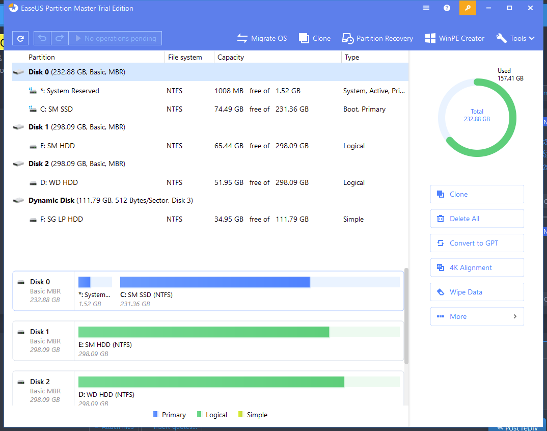
Task: Click the C: SM SSD usage bar in disk map
Action: (260, 282)
